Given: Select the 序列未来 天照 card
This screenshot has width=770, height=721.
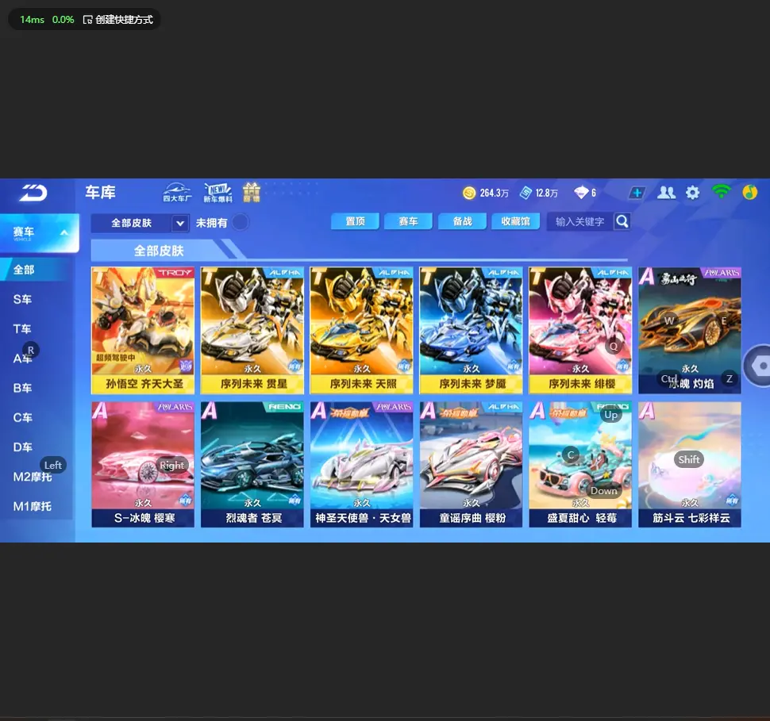Looking at the screenshot, I should (362, 330).
